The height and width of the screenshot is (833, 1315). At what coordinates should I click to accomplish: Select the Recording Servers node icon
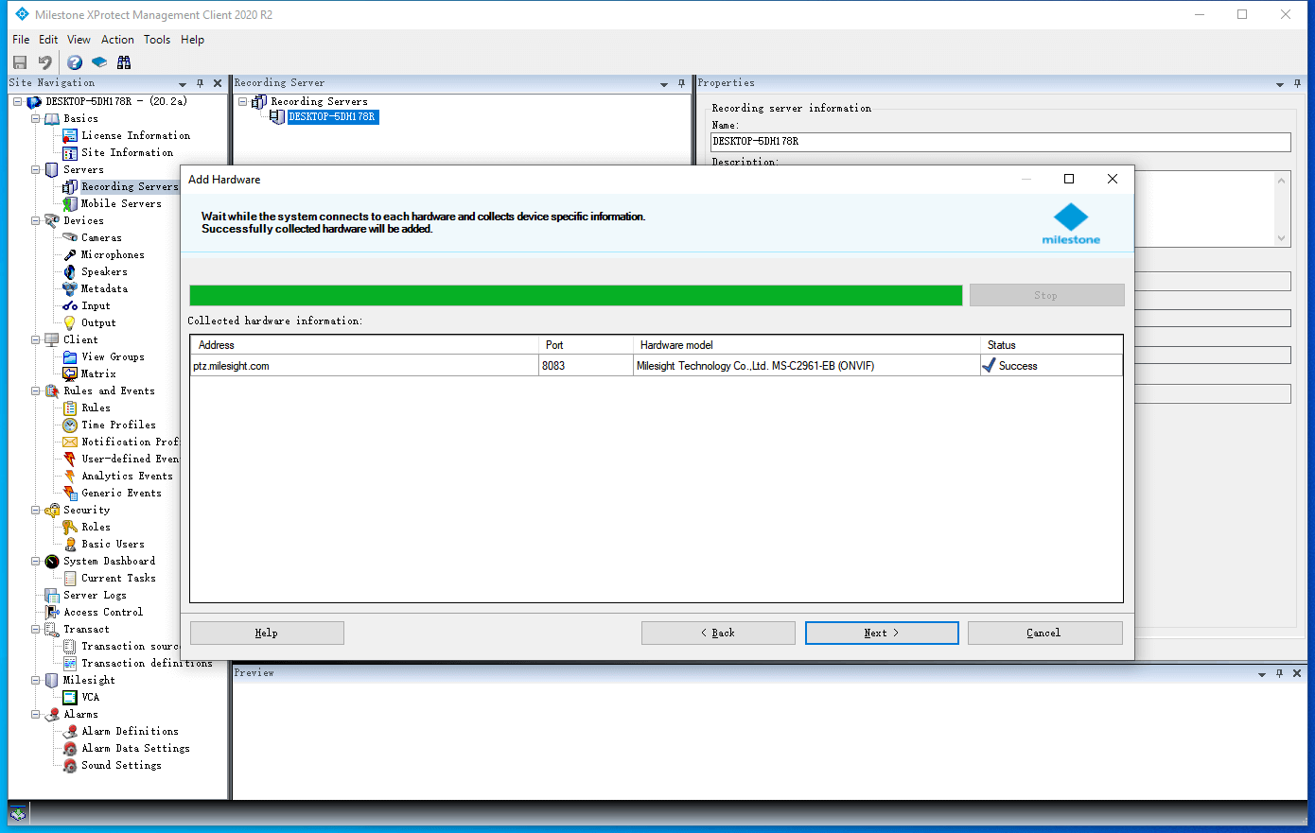[70, 187]
